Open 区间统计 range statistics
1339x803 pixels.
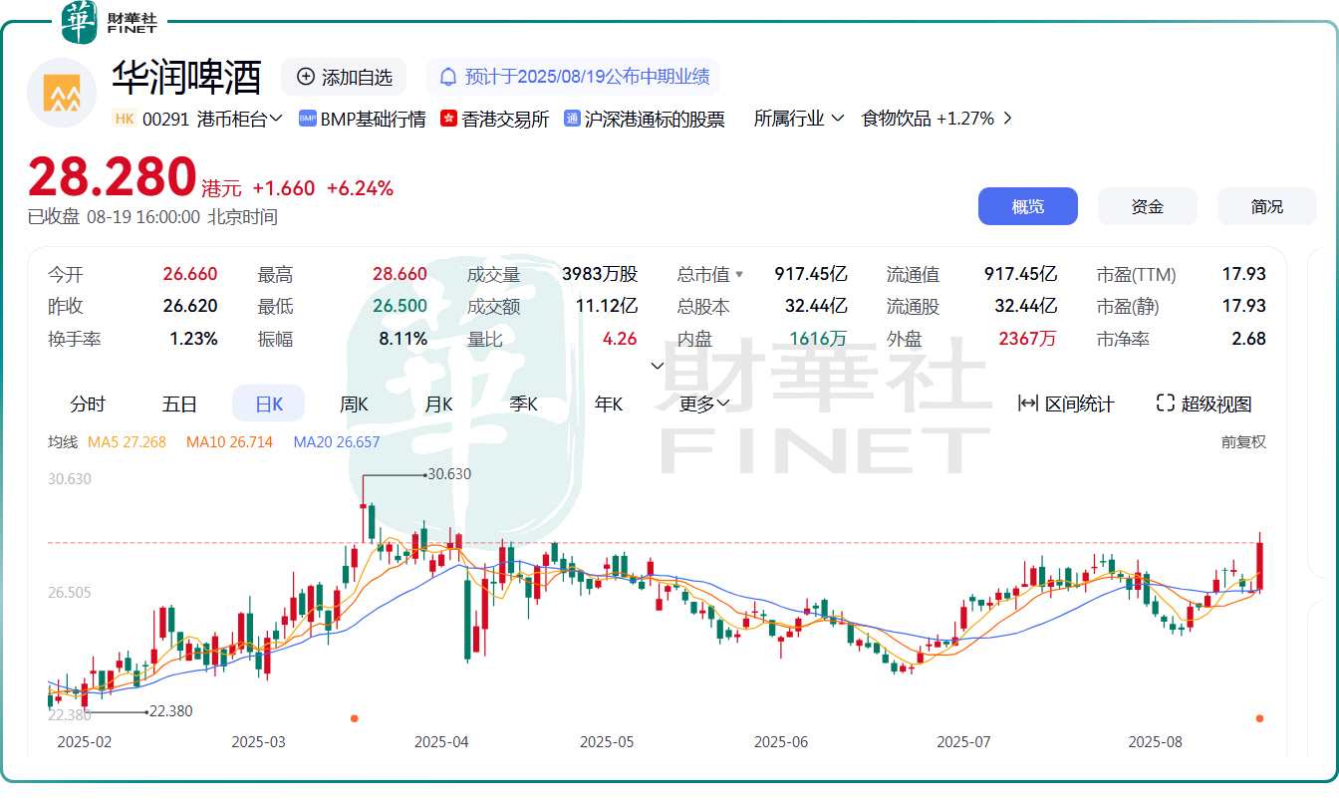click(x=1066, y=403)
